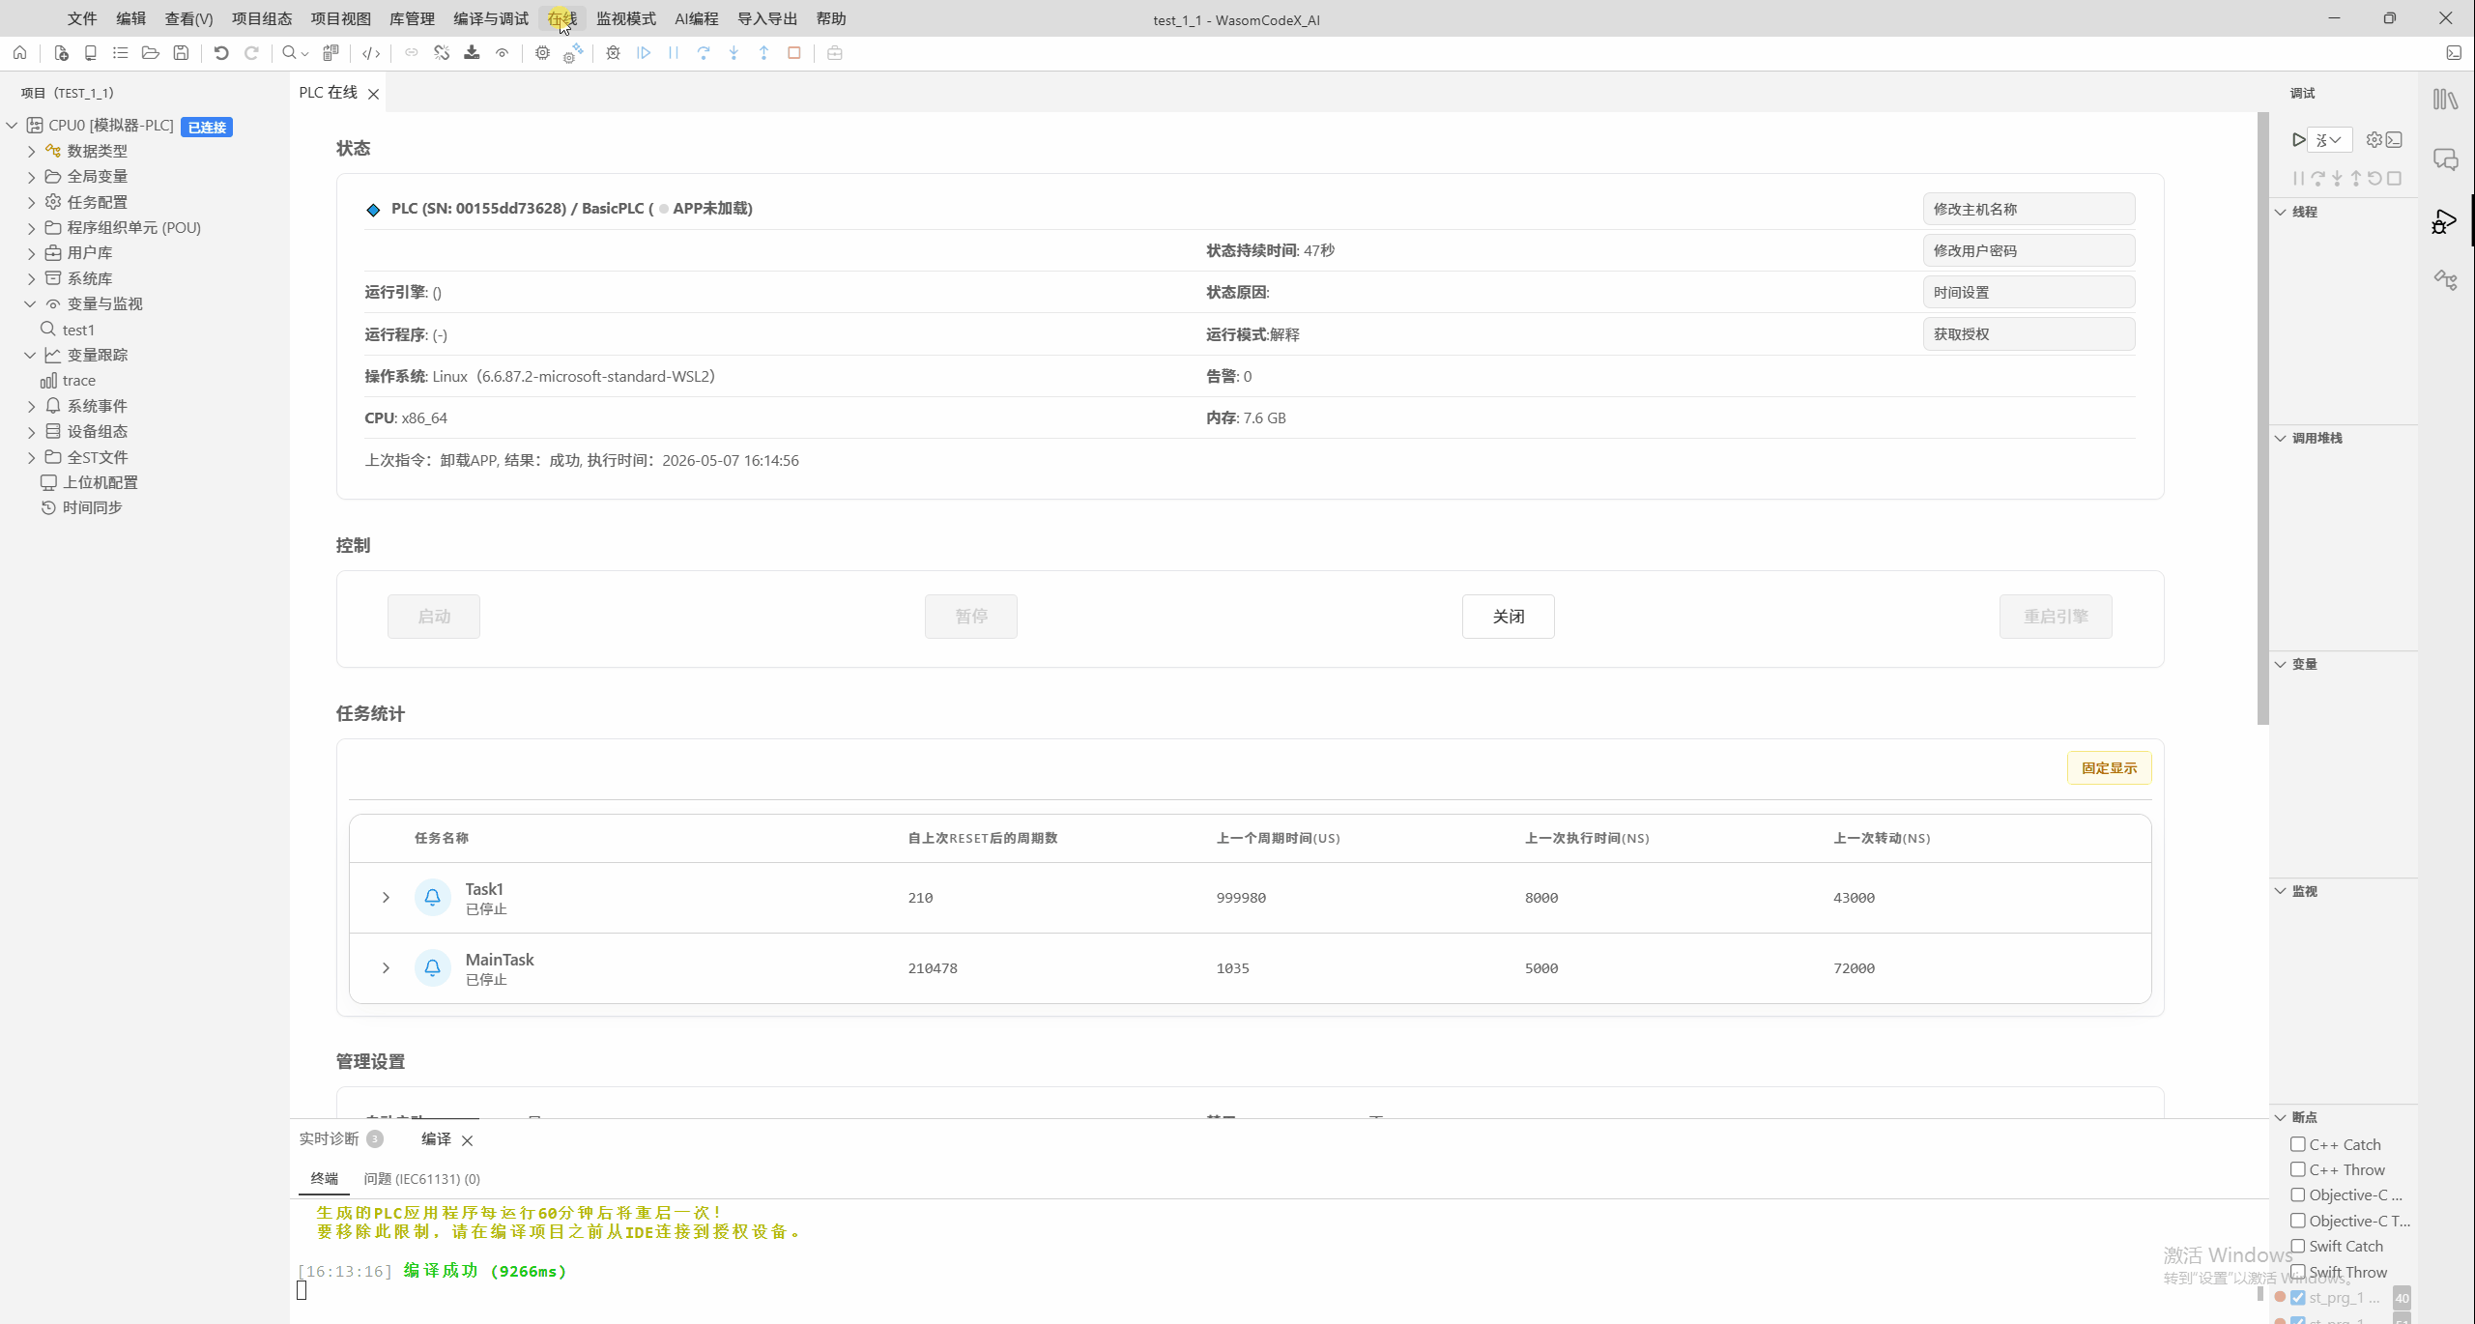Click the step out up-arrow icon
The width and height of the screenshot is (2475, 1324).
pos(763,53)
